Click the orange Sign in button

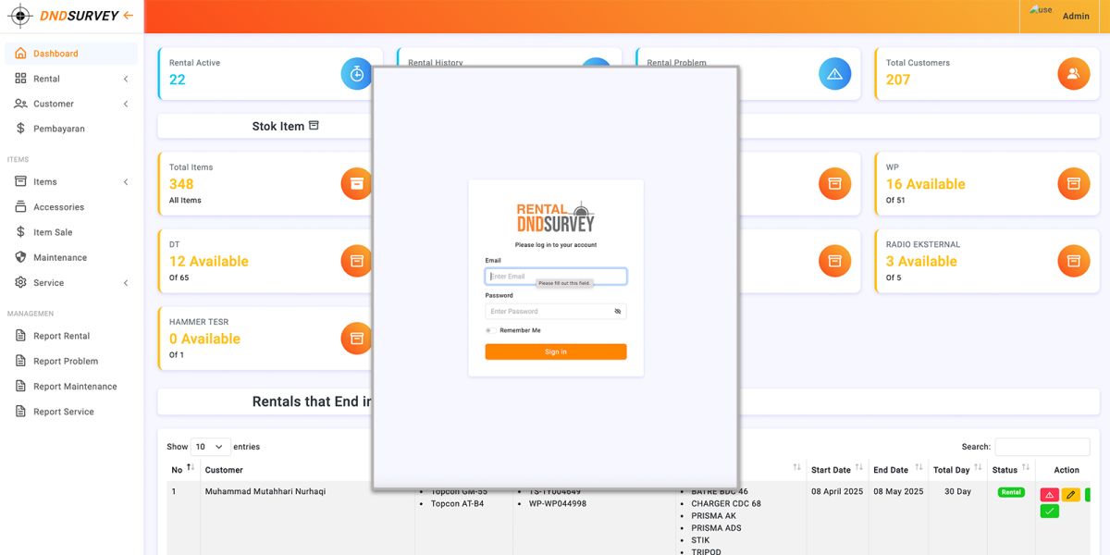click(x=555, y=351)
